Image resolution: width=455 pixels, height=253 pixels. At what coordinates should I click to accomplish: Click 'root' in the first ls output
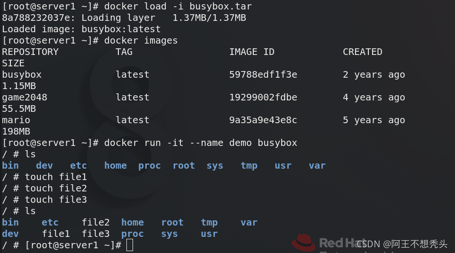click(184, 165)
